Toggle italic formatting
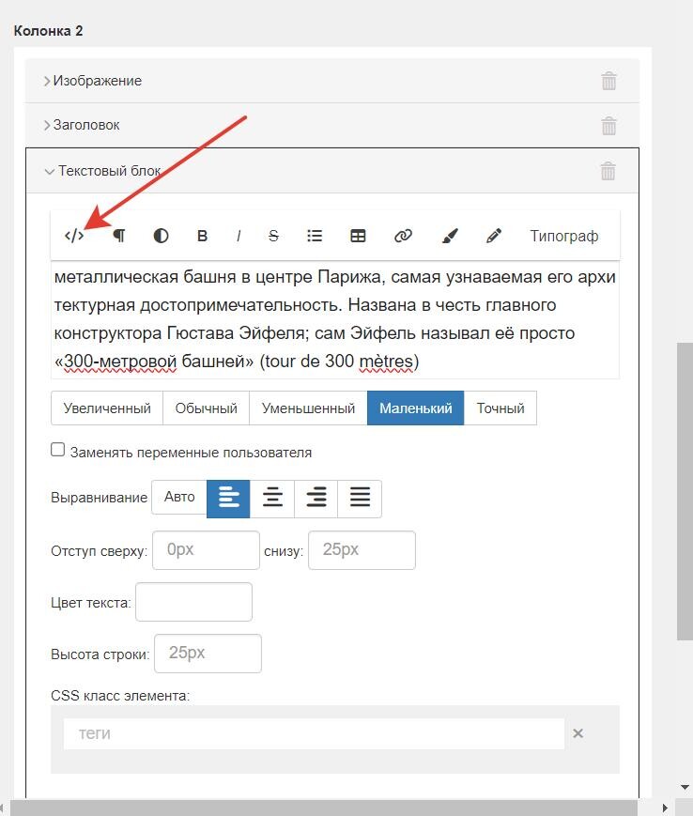Screen dimensions: 693x816 tap(239, 236)
